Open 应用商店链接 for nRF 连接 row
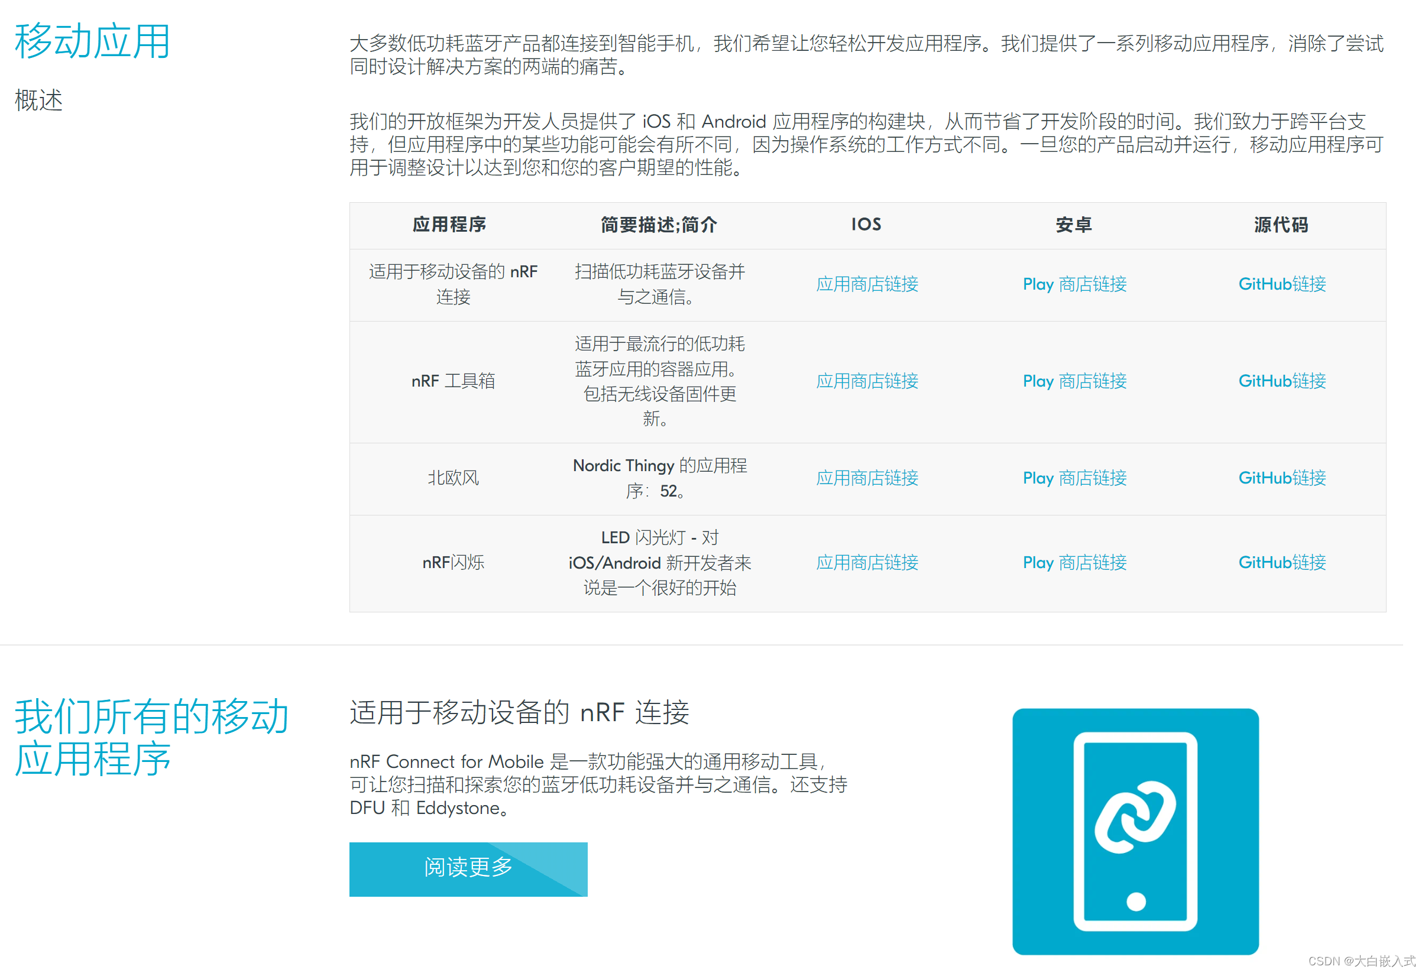Image resolution: width=1425 pixels, height=973 pixels. (x=866, y=284)
